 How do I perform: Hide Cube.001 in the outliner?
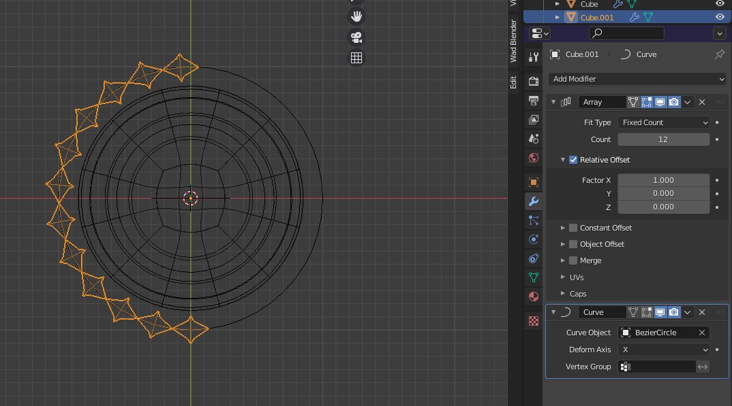pos(719,18)
